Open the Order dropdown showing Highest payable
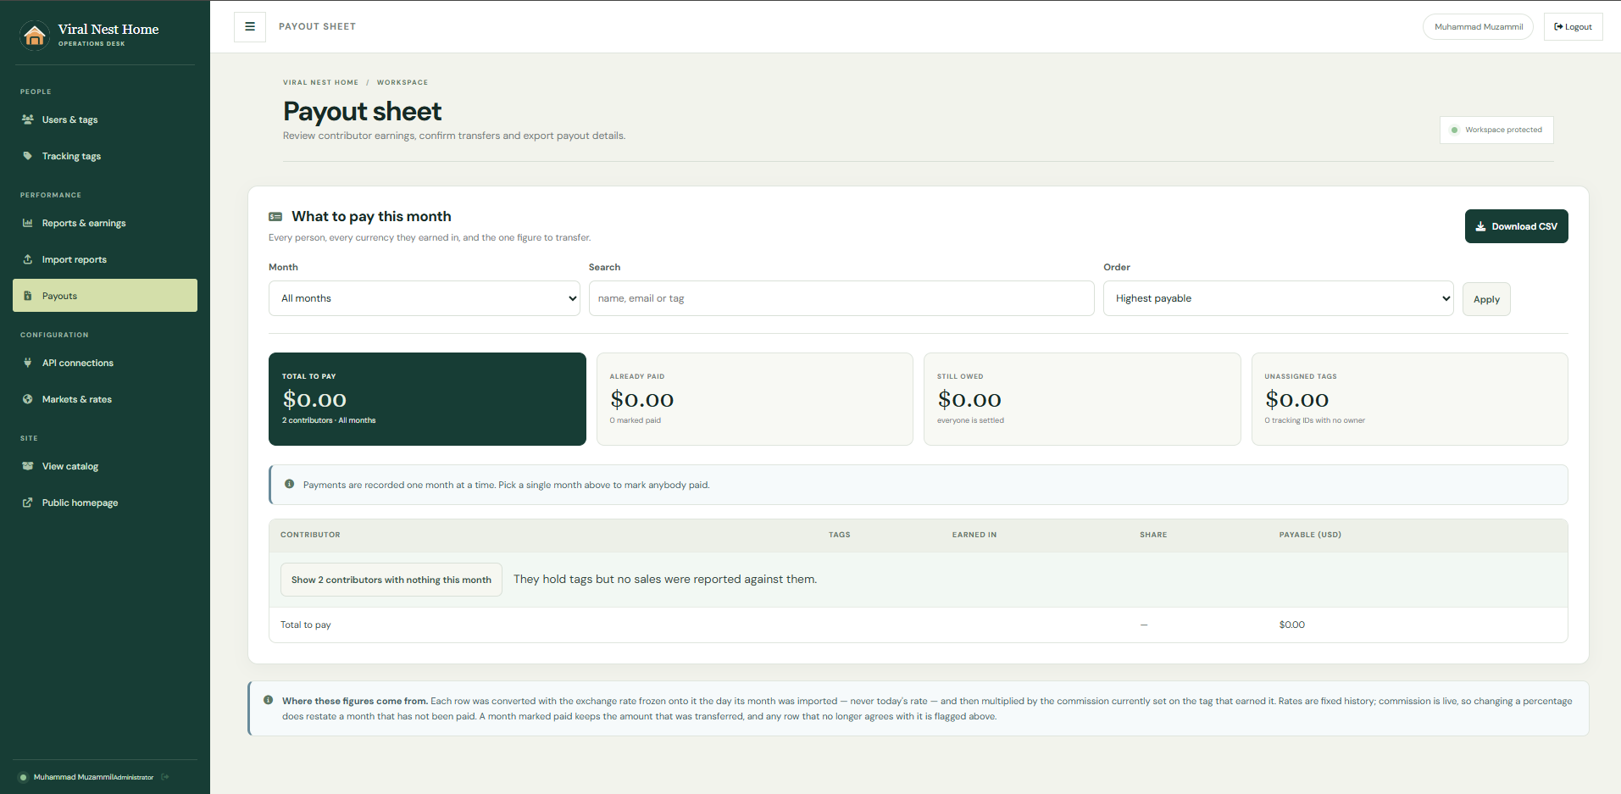The width and height of the screenshot is (1621, 794). (x=1279, y=298)
